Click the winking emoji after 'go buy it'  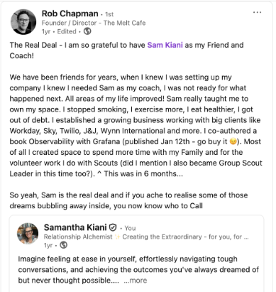point(233,141)
